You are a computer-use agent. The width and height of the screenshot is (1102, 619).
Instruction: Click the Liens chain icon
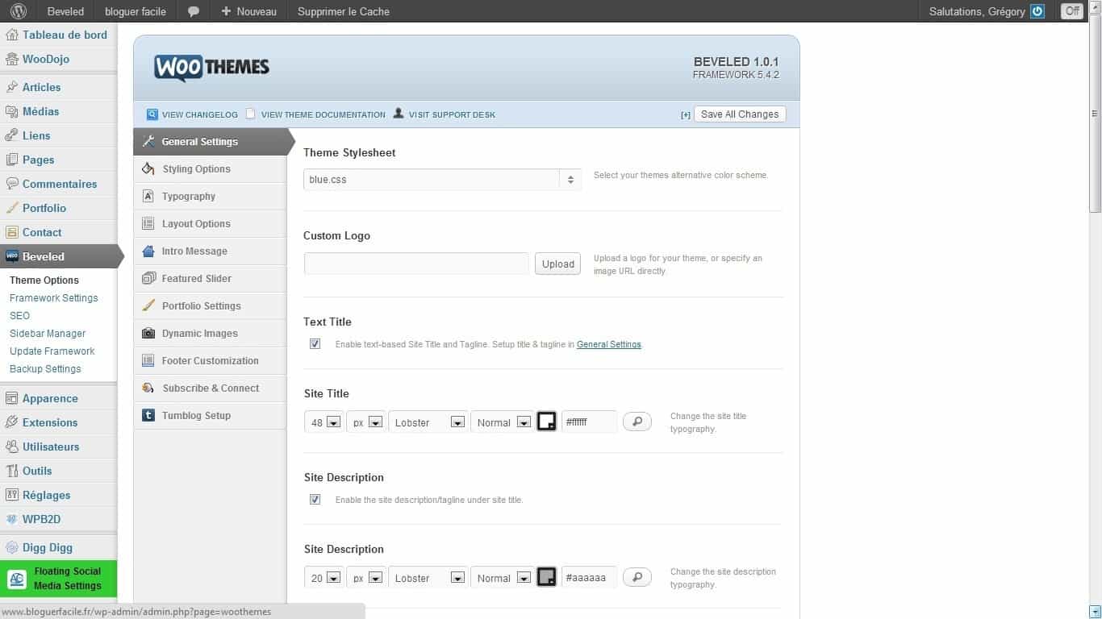point(12,135)
